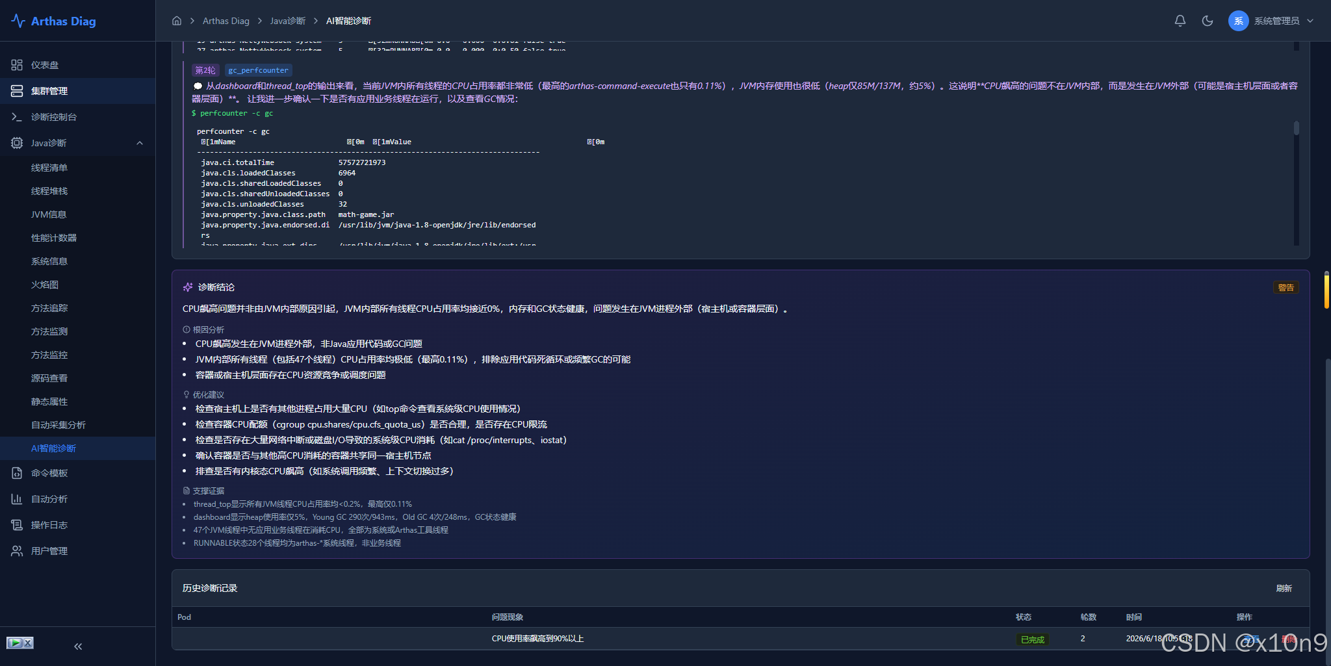Select AI智能诊断 in the sidebar
Image resolution: width=1331 pixels, height=666 pixels.
coord(78,448)
